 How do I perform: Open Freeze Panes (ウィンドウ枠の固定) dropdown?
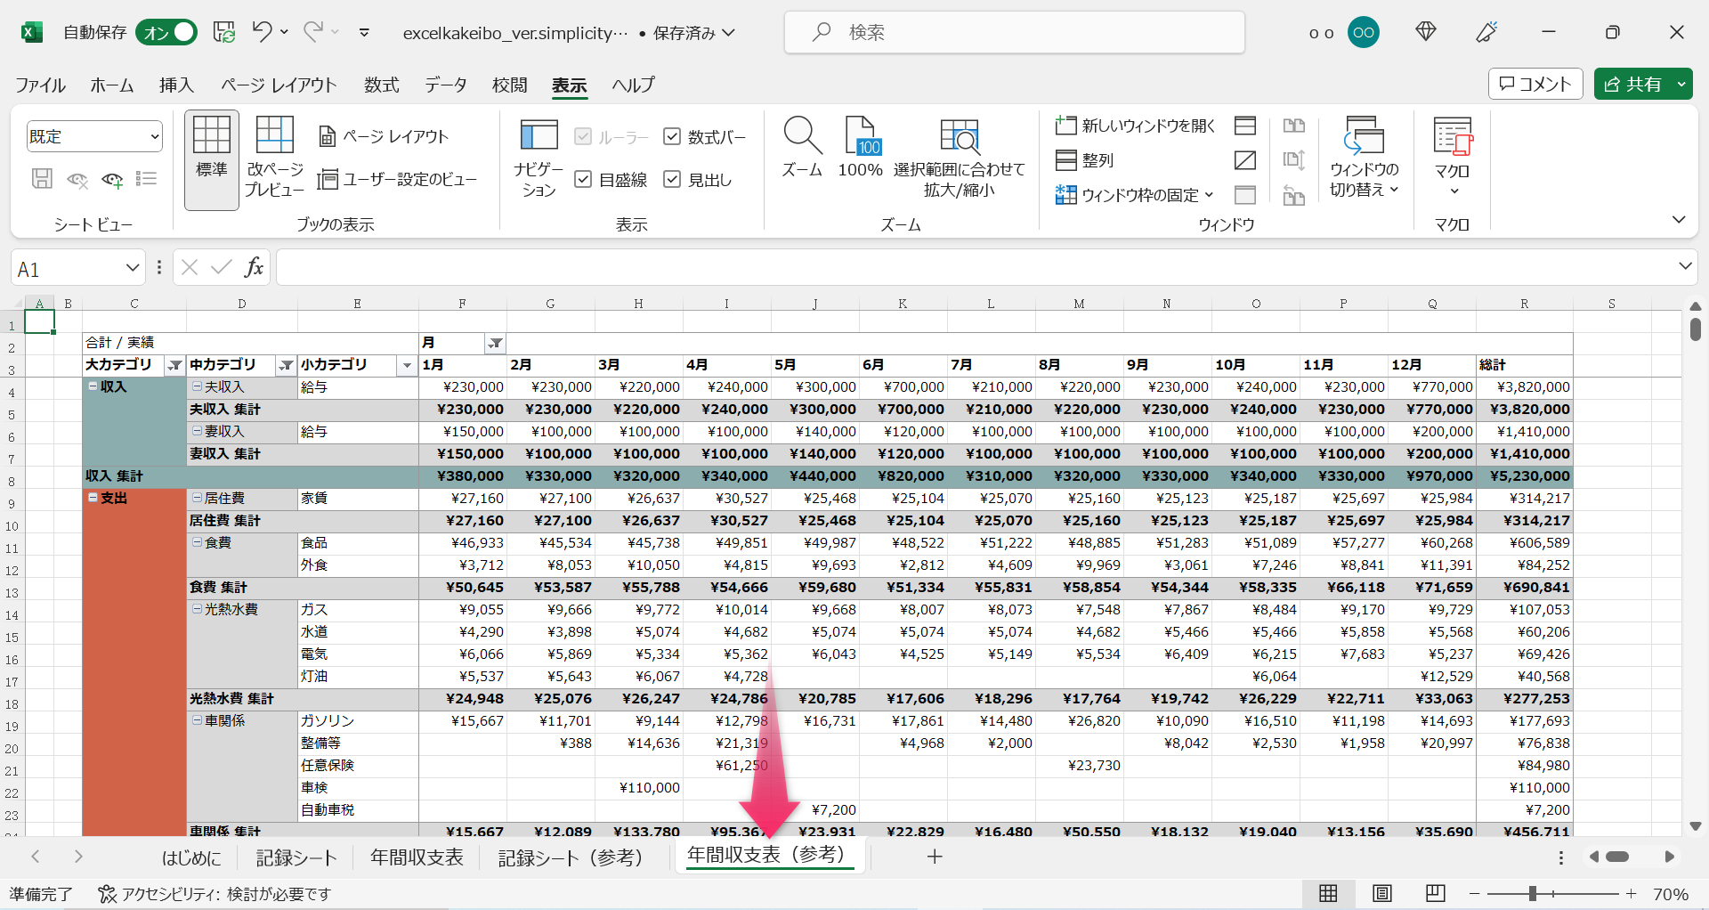(1135, 195)
